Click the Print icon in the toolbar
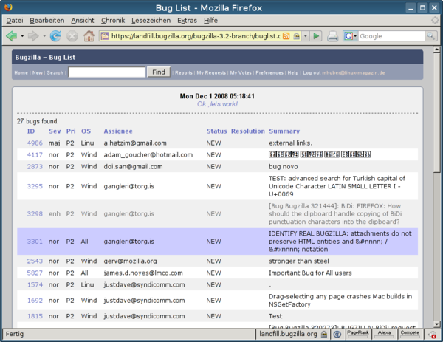 (332, 36)
